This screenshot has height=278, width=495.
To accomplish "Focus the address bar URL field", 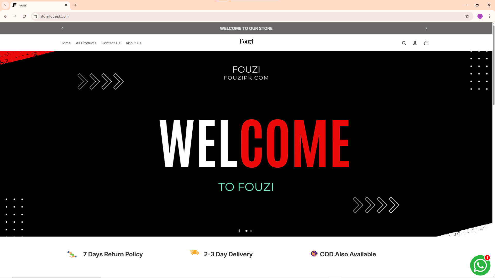I will 247,16.
